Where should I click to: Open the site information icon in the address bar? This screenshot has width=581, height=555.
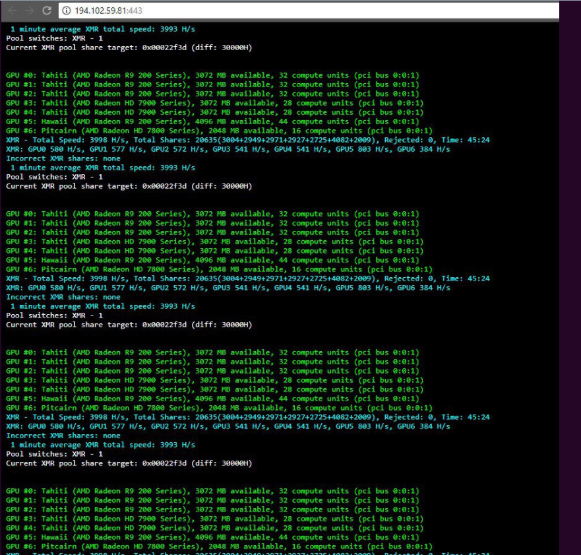[x=67, y=11]
